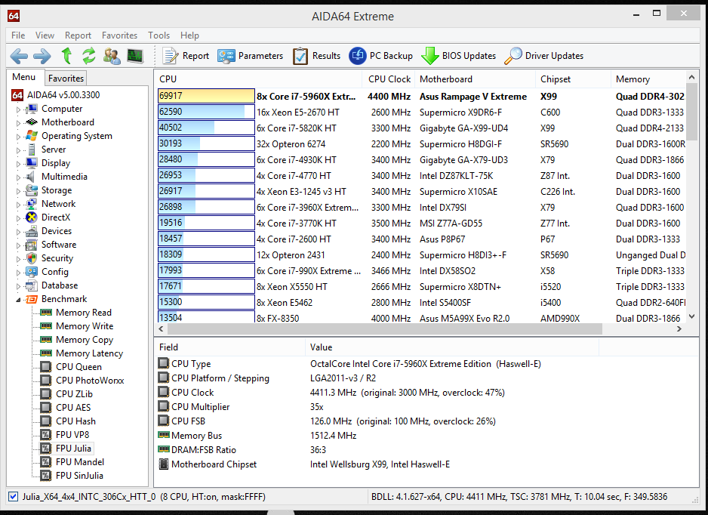Select the CPU AES benchmark
The width and height of the screenshot is (708, 515).
click(x=73, y=407)
